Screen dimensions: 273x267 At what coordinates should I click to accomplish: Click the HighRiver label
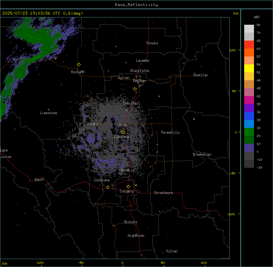coord(136,236)
